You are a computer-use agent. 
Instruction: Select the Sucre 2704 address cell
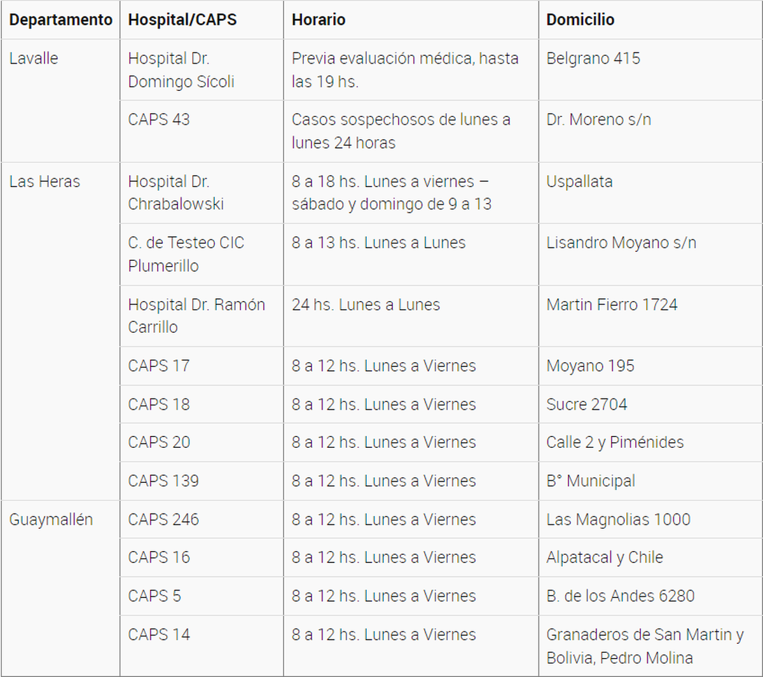[x=586, y=404]
